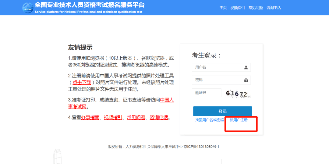Click the blue 登录 button
Image resolution: width=329 pixels, height=164 pixels.
click(x=223, y=111)
